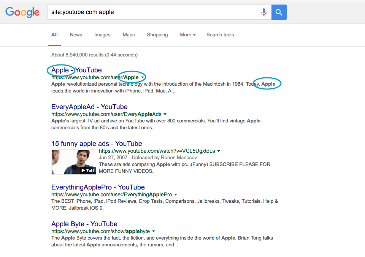365x257 pixels.
Task: Click the URL text youtube.com/watch?v=VCL5UgxtoLs
Action: point(157,151)
